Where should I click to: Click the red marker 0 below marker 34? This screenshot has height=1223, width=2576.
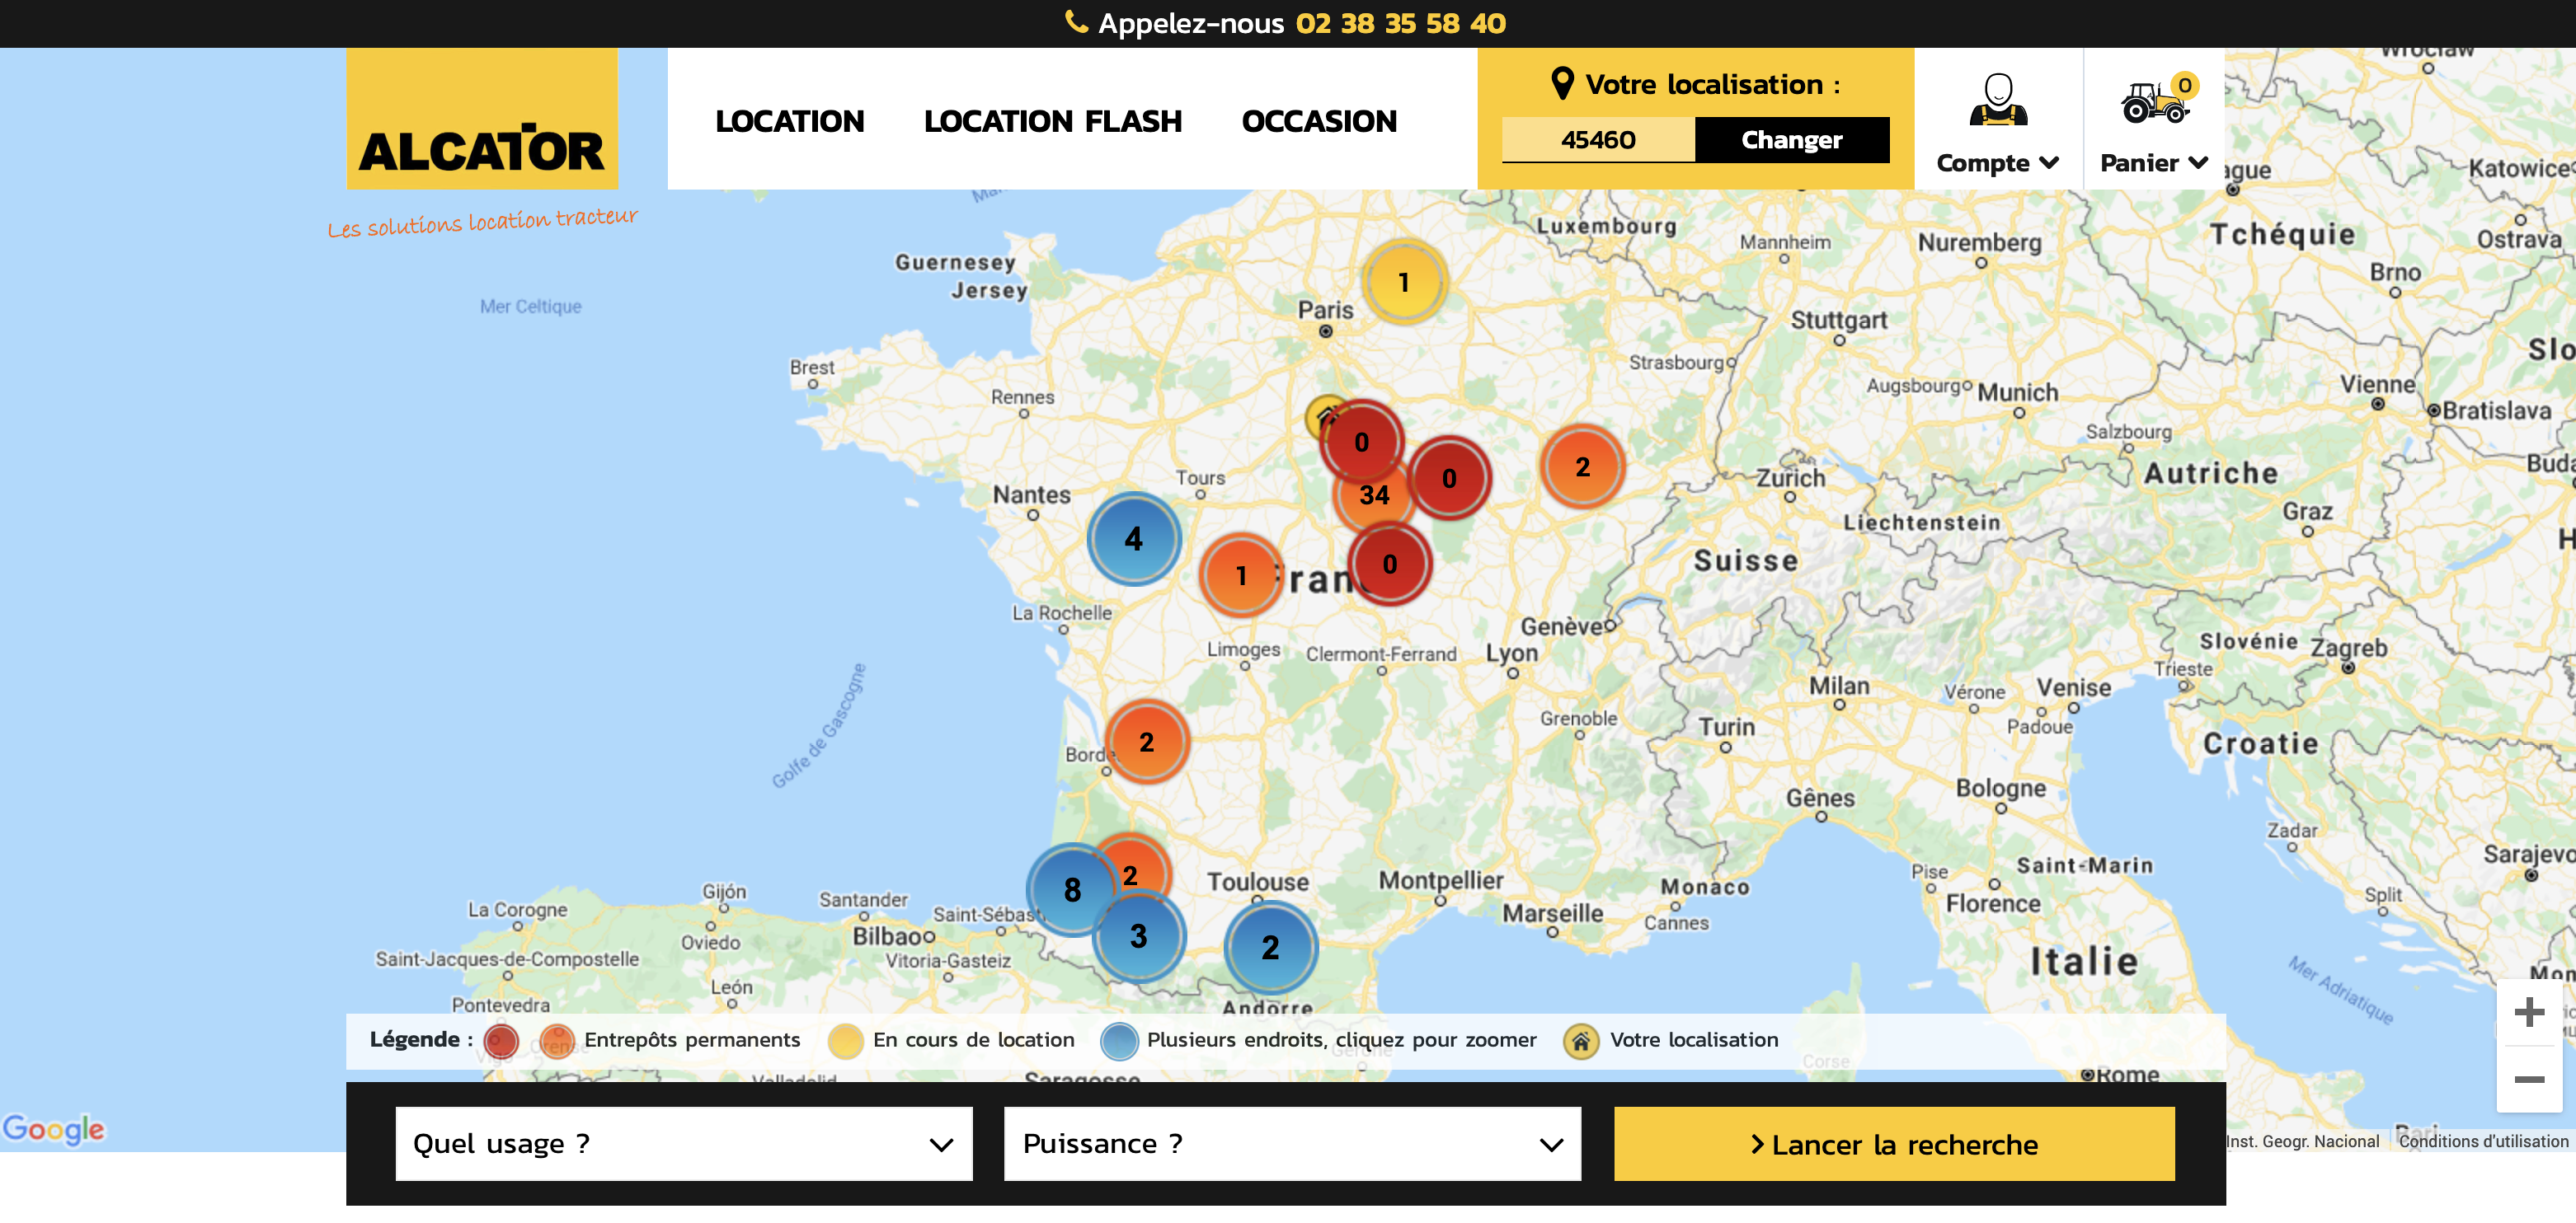coord(1389,565)
